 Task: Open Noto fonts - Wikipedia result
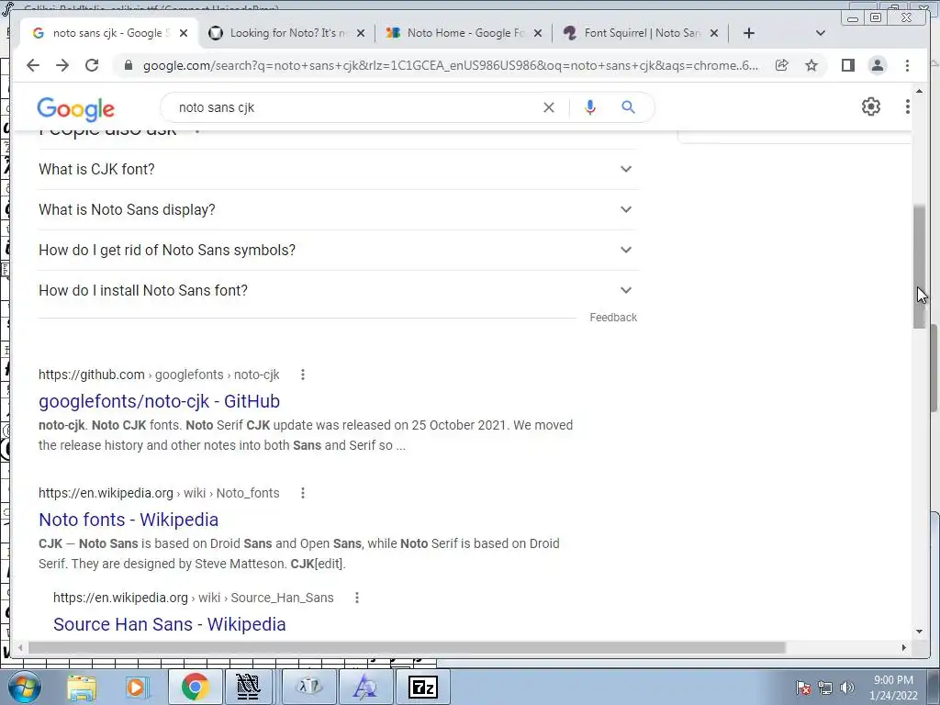[x=129, y=520]
